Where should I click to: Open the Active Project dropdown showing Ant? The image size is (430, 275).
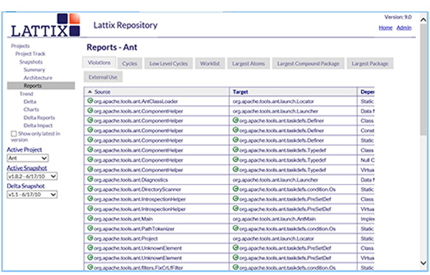pyautogui.click(x=27, y=158)
